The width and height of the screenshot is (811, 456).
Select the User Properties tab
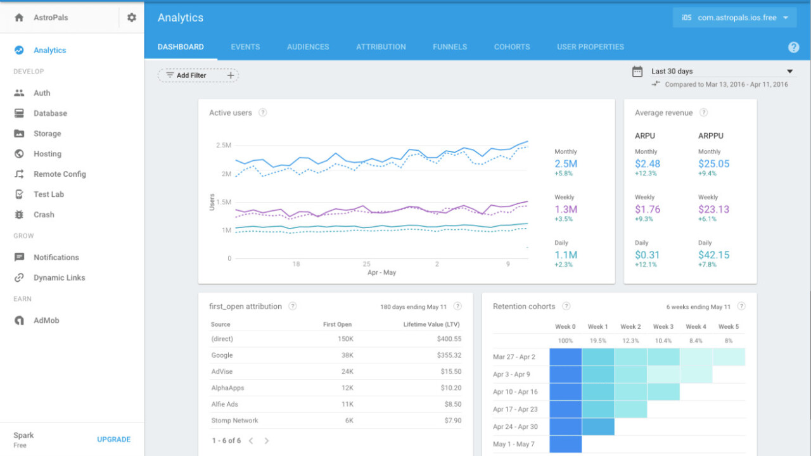[x=590, y=47]
